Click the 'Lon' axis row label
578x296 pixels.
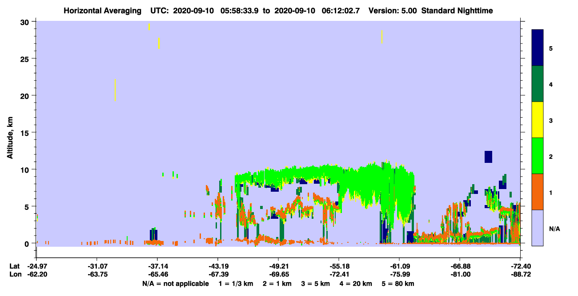[15, 274]
